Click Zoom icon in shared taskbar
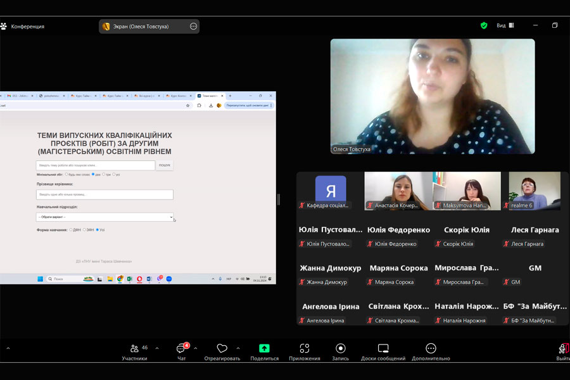The height and width of the screenshot is (380, 570). tap(169, 279)
